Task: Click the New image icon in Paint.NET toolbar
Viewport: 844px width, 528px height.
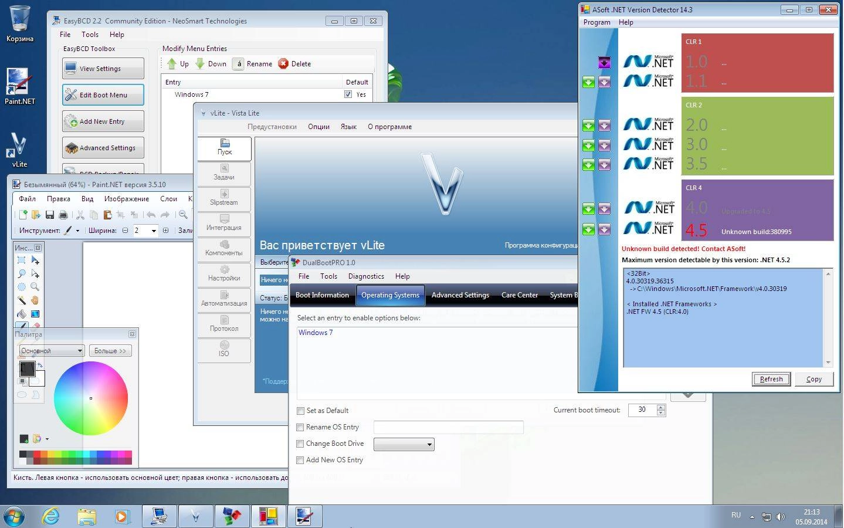Action: [22, 215]
